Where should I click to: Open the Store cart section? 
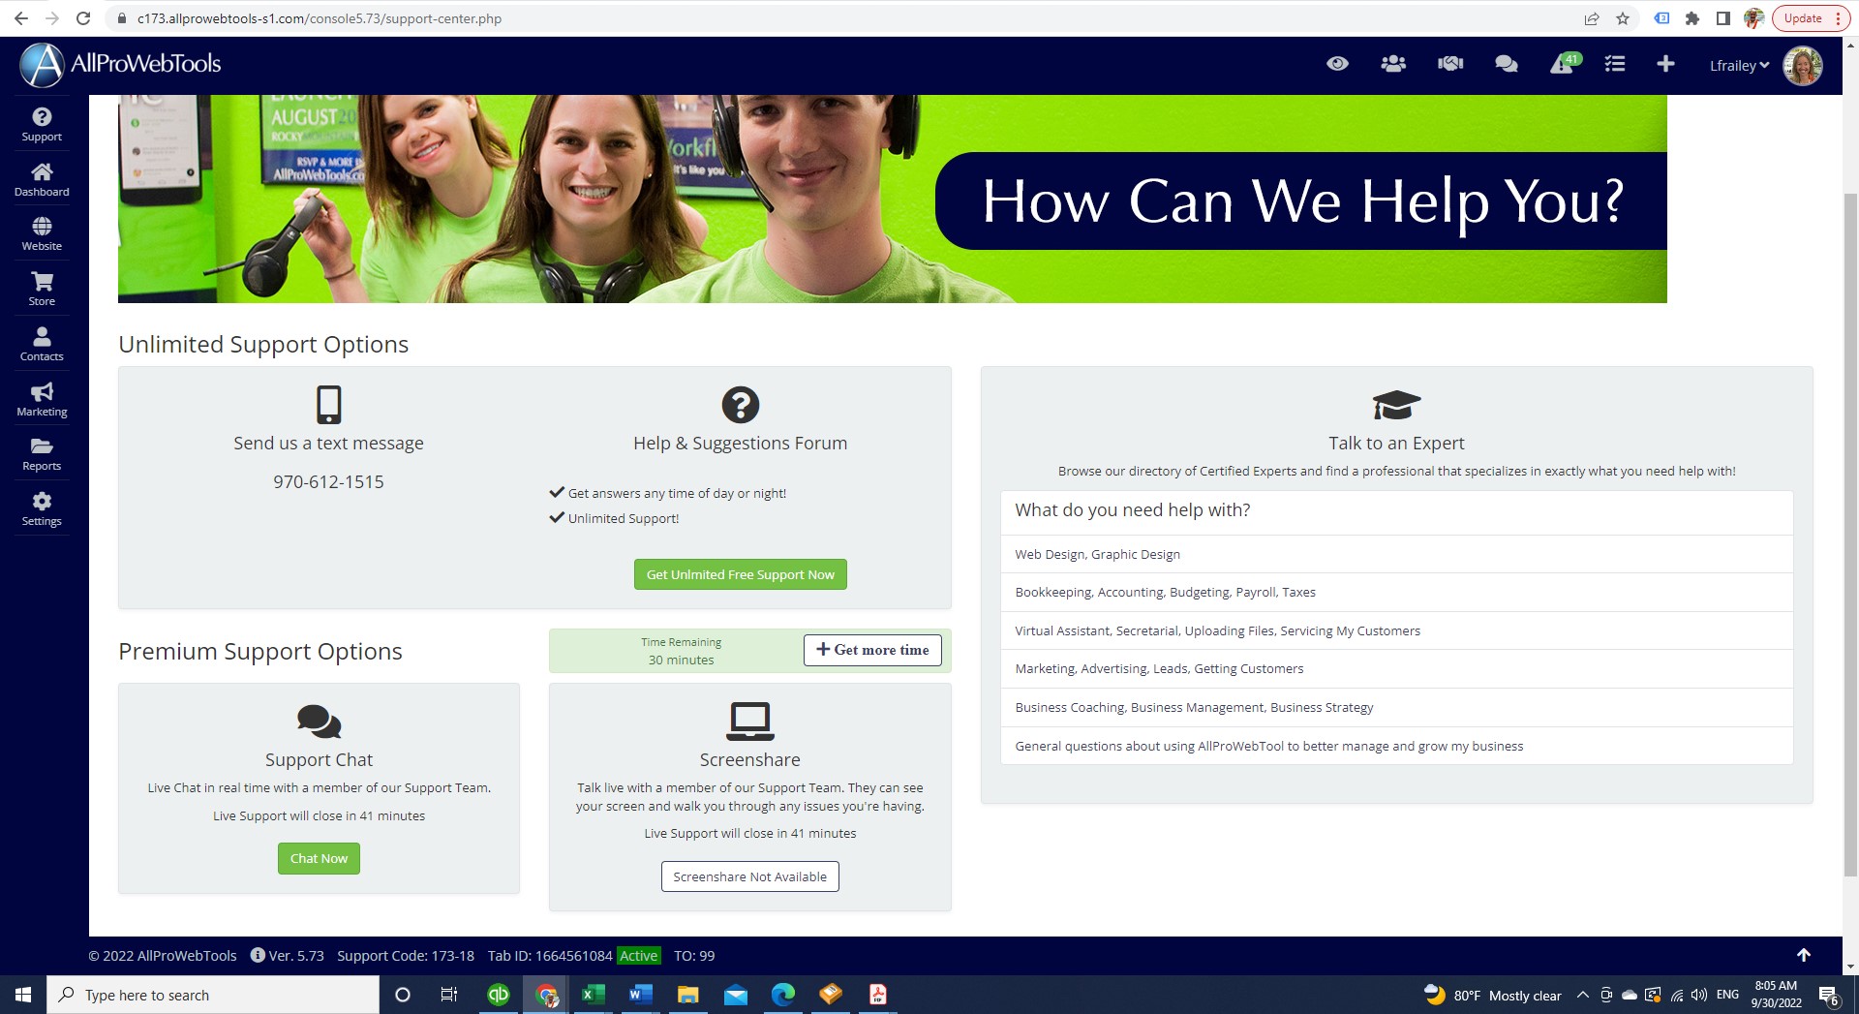click(x=42, y=290)
